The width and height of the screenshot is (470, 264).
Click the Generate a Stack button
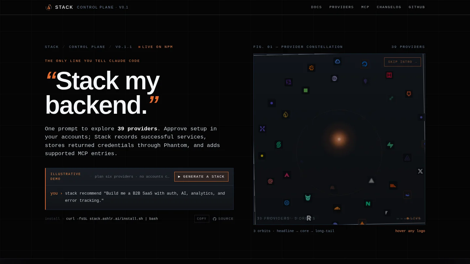pyautogui.click(x=201, y=177)
